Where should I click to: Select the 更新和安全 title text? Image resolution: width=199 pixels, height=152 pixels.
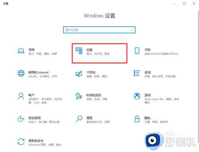click(36, 141)
